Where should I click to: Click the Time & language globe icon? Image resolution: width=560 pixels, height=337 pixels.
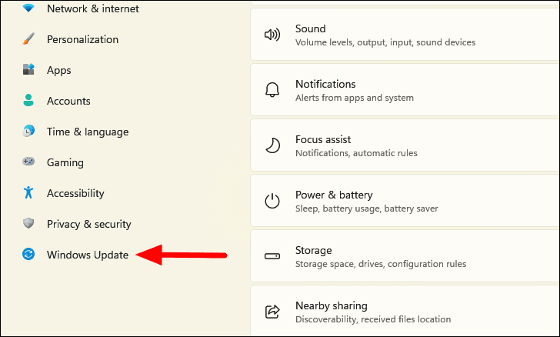click(28, 131)
